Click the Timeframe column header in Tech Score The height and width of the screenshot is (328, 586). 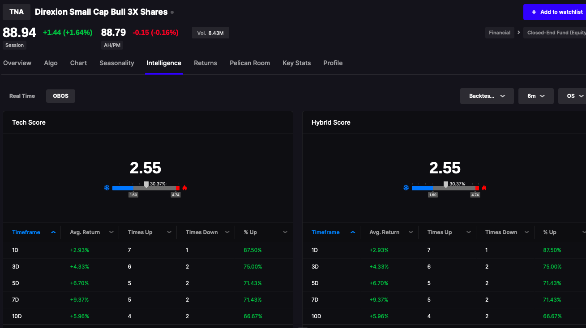point(26,232)
